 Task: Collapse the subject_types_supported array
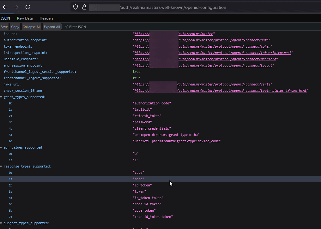click(x=1, y=223)
